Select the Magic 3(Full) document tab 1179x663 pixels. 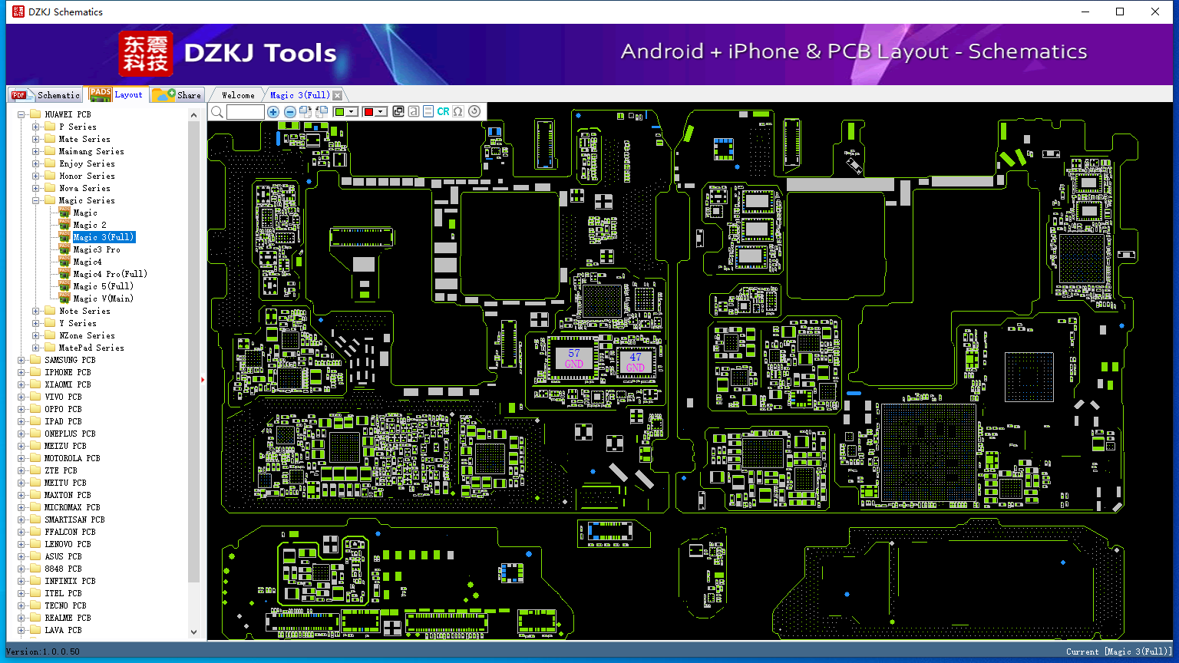coord(299,95)
